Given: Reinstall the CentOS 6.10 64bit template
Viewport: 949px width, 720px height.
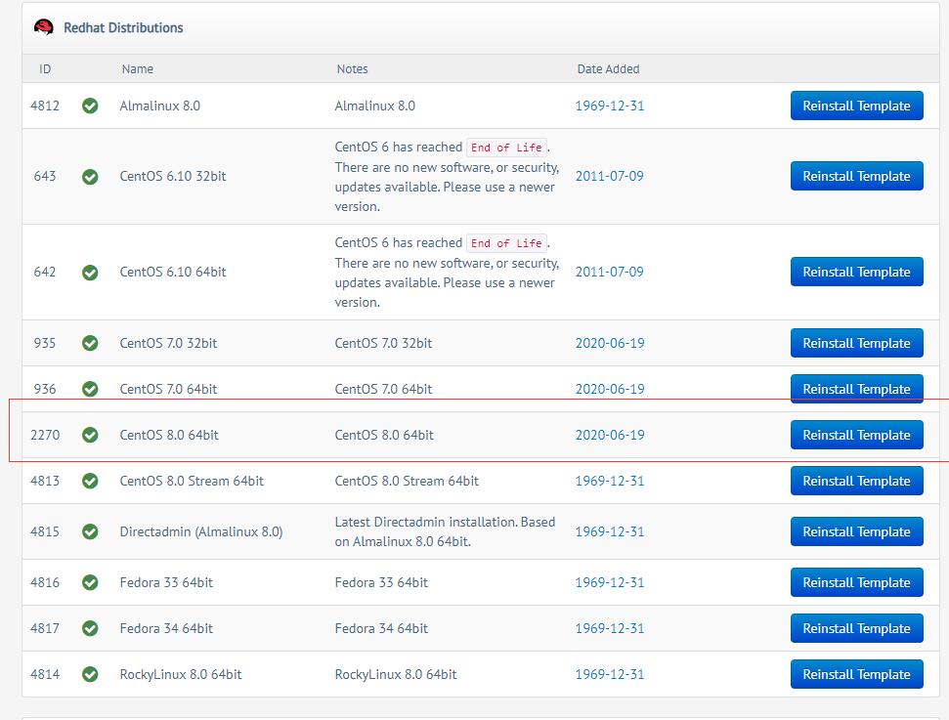Looking at the screenshot, I should (856, 271).
